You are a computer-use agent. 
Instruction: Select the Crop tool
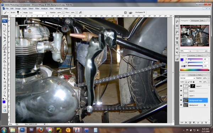(x=5, y=38)
